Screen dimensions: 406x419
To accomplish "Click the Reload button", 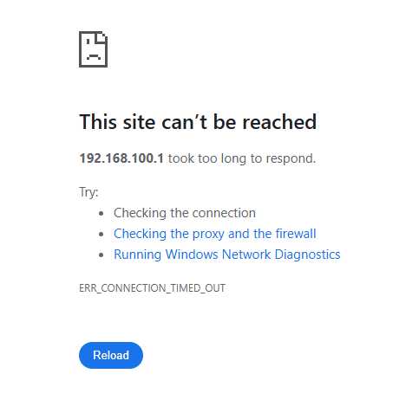I will click(x=111, y=355).
